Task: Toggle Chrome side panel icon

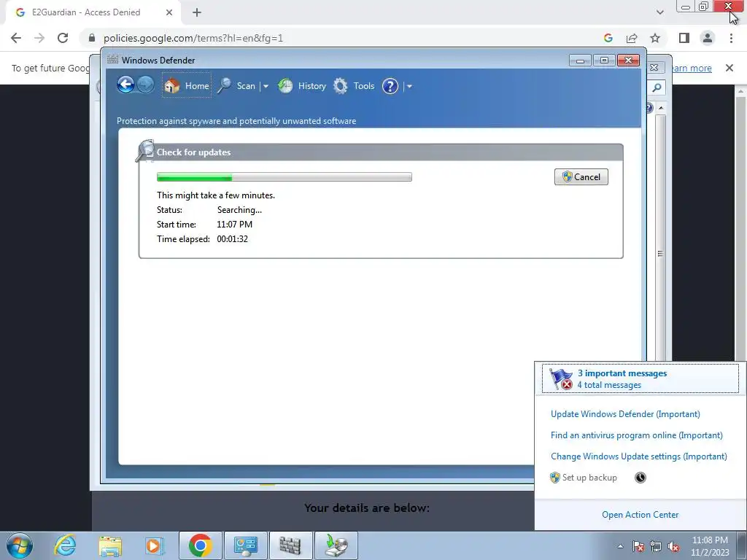Action: [x=684, y=38]
